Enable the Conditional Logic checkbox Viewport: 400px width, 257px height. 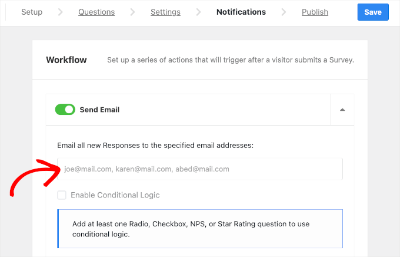(x=62, y=195)
